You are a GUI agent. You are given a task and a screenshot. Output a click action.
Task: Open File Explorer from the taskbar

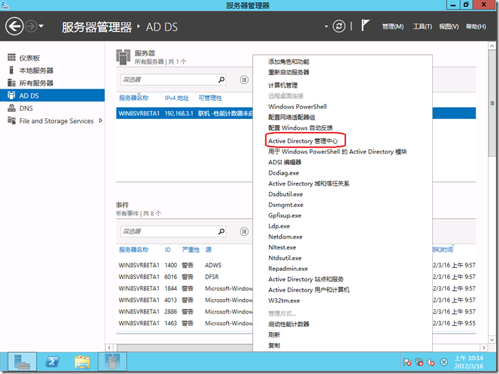[x=82, y=362]
